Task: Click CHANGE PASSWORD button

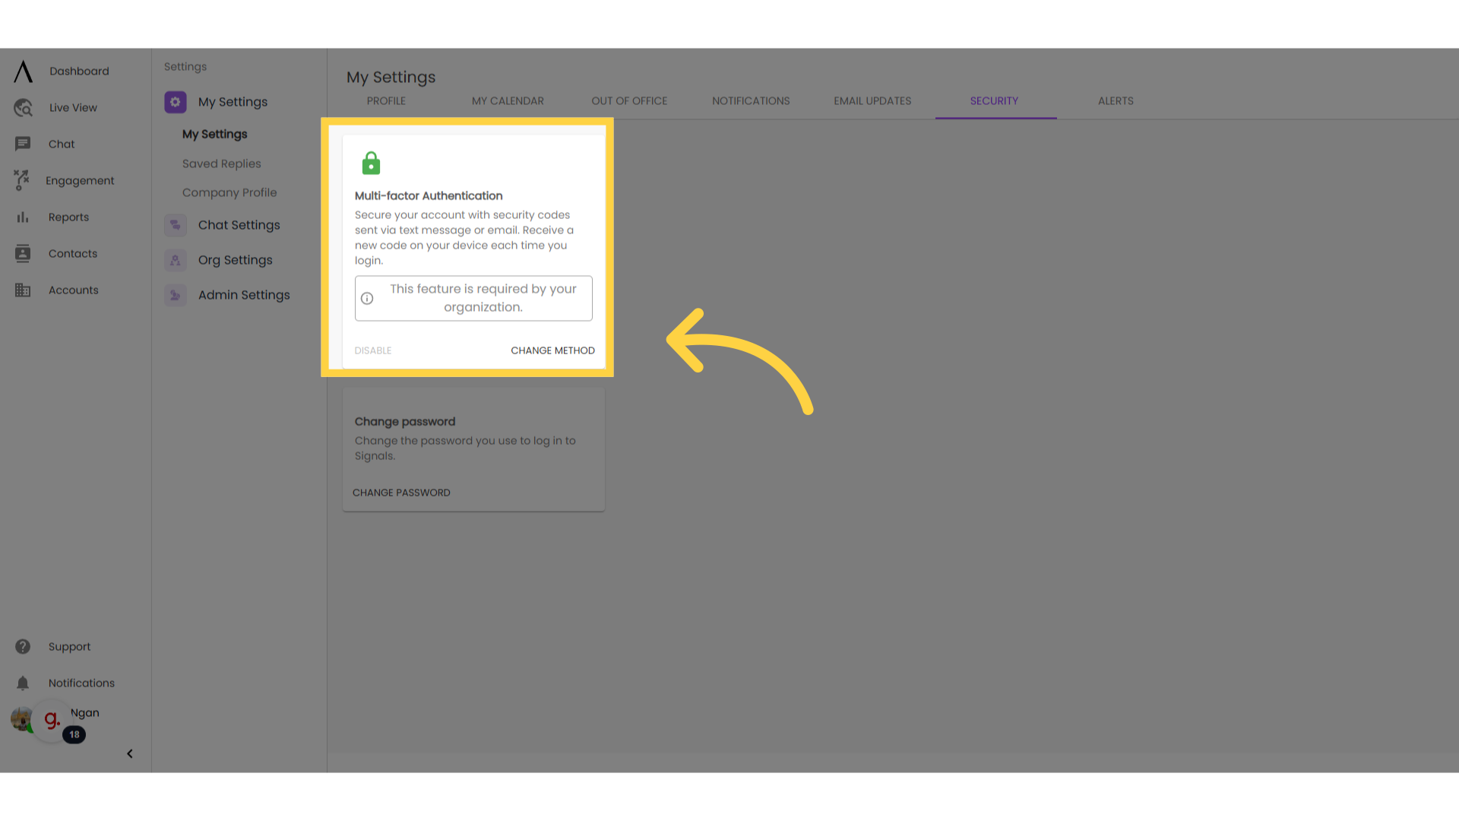Action: coord(400,492)
